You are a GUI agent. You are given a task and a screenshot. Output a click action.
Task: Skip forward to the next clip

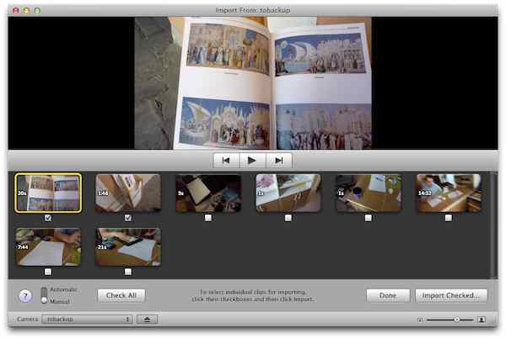[x=279, y=161]
